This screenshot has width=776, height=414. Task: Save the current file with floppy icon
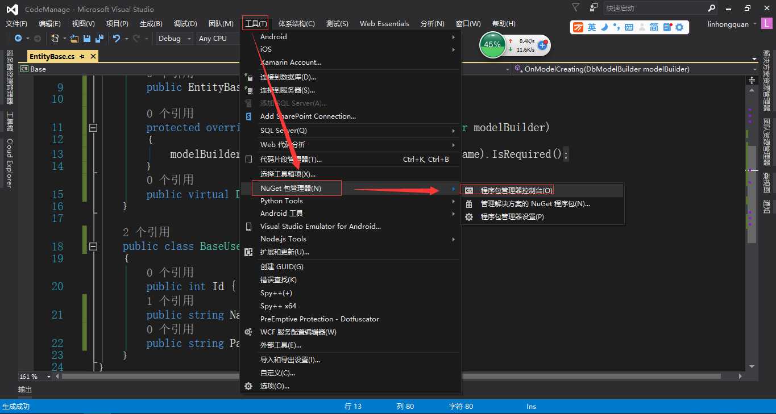coord(87,38)
